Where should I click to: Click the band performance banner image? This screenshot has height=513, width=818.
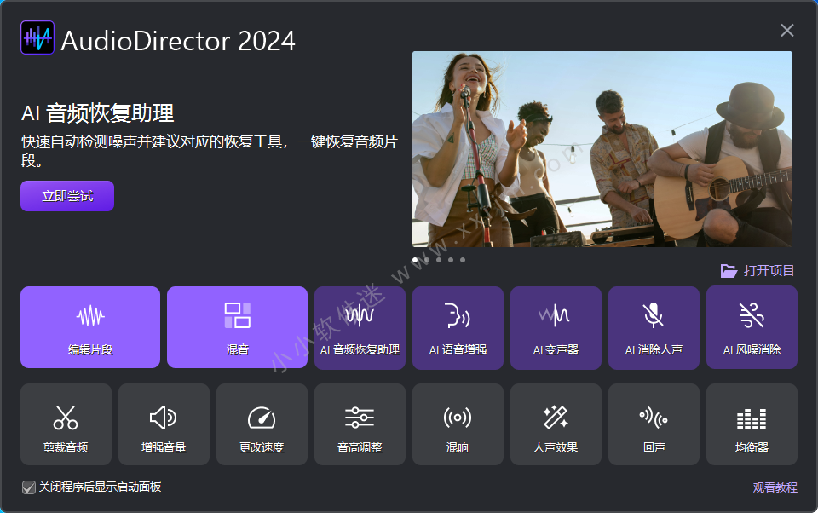tap(602, 149)
